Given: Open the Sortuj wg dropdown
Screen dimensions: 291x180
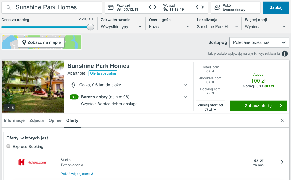Looking at the screenshot, I should click(259, 42).
